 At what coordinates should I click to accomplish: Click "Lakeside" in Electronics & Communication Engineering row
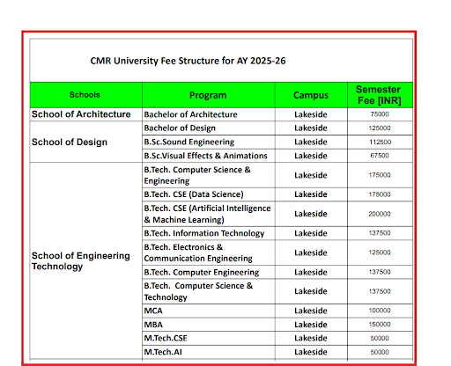pos(311,253)
